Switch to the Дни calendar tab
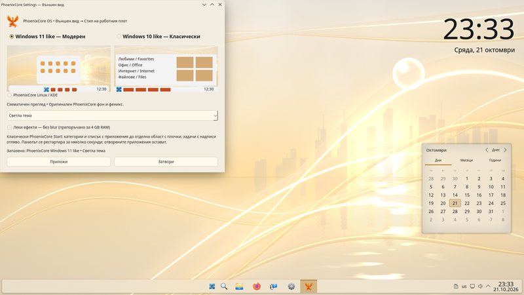Viewport: 524px width, 295px height. 438,161
